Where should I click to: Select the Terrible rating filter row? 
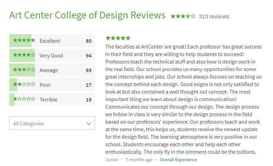48,100
